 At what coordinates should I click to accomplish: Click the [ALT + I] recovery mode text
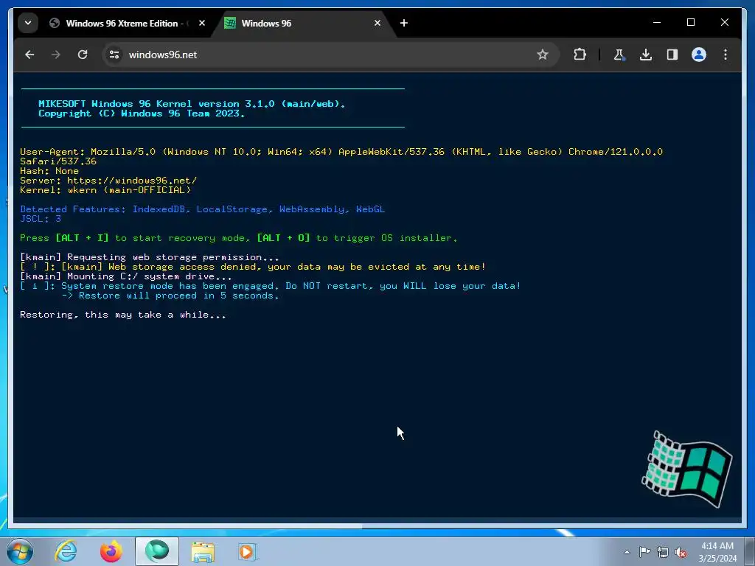click(x=83, y=238)
